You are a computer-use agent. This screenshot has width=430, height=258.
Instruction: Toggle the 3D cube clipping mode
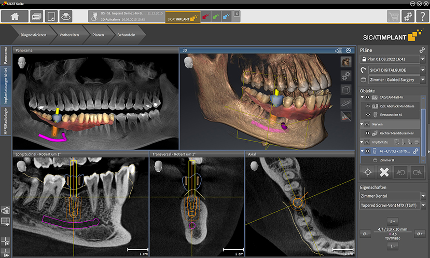point(346,90)
